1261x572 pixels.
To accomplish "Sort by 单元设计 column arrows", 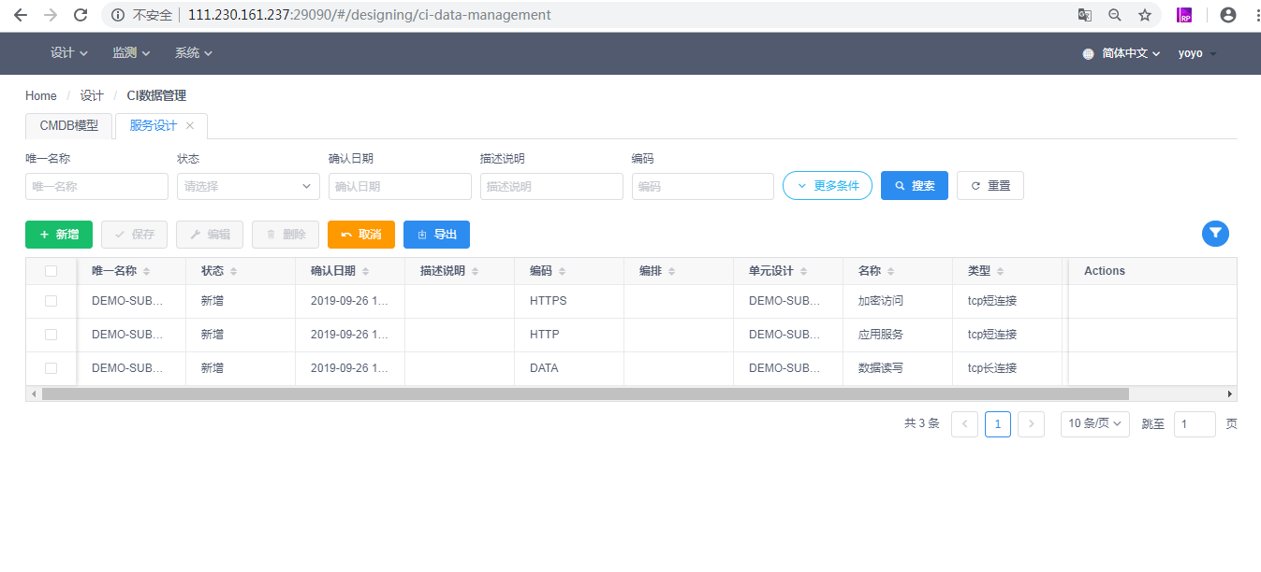I will pyautogui.click(x=803, y=271).
